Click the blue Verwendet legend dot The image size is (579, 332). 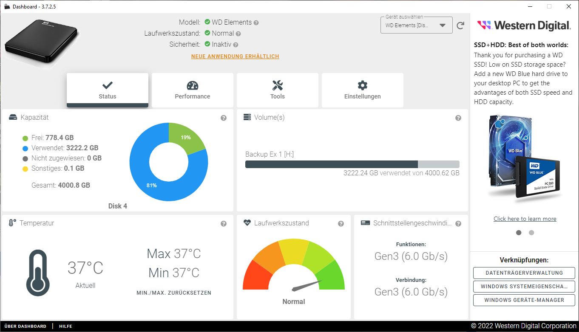coord(25,148)
